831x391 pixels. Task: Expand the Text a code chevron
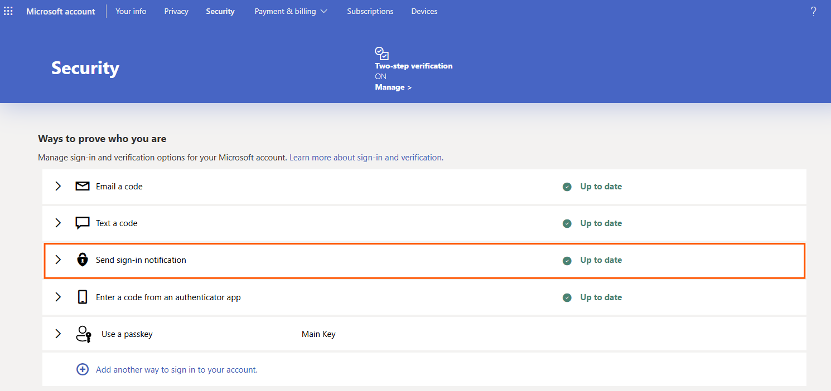tap(58, 223)
